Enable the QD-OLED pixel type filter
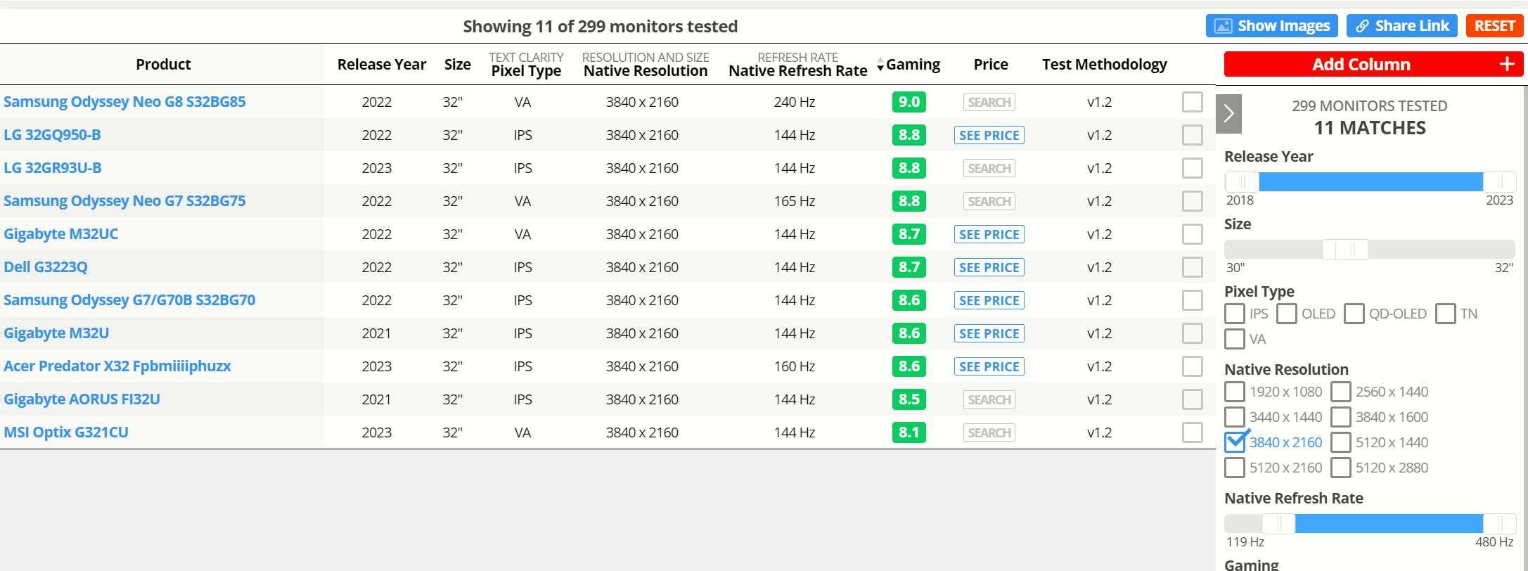1528x571 pixels. (x=1354, y=314)
